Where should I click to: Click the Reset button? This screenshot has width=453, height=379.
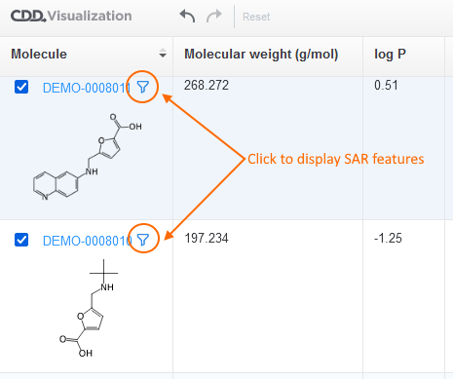tap(256, 17)
